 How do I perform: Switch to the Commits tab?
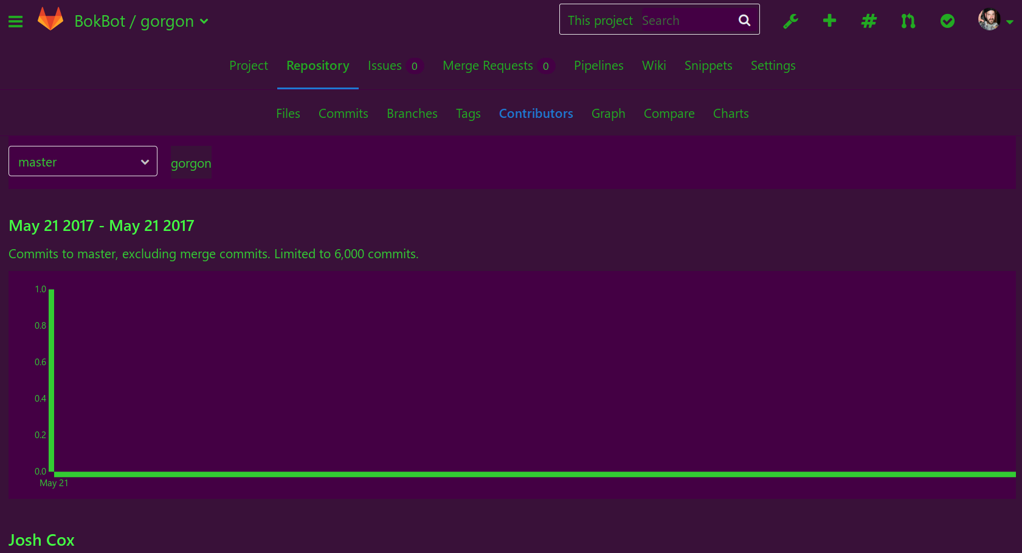click(x=343, y=114)
